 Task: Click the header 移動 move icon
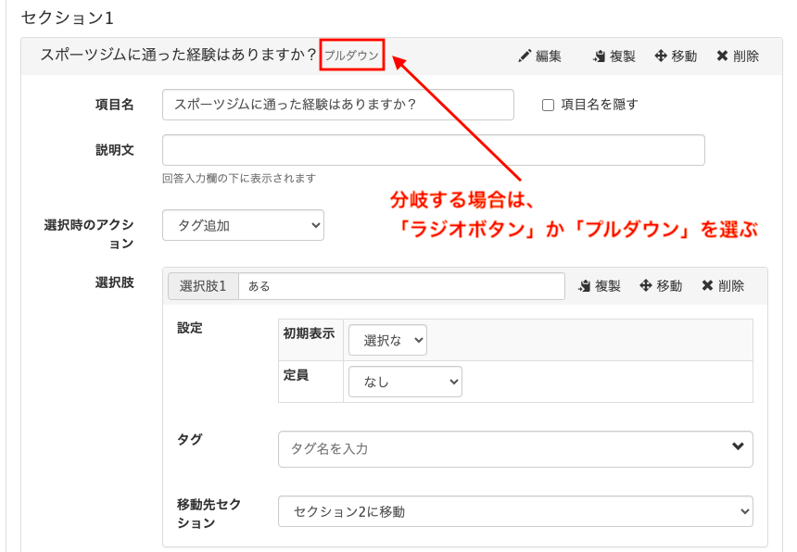pyautogui.click(x=661, y=56)
